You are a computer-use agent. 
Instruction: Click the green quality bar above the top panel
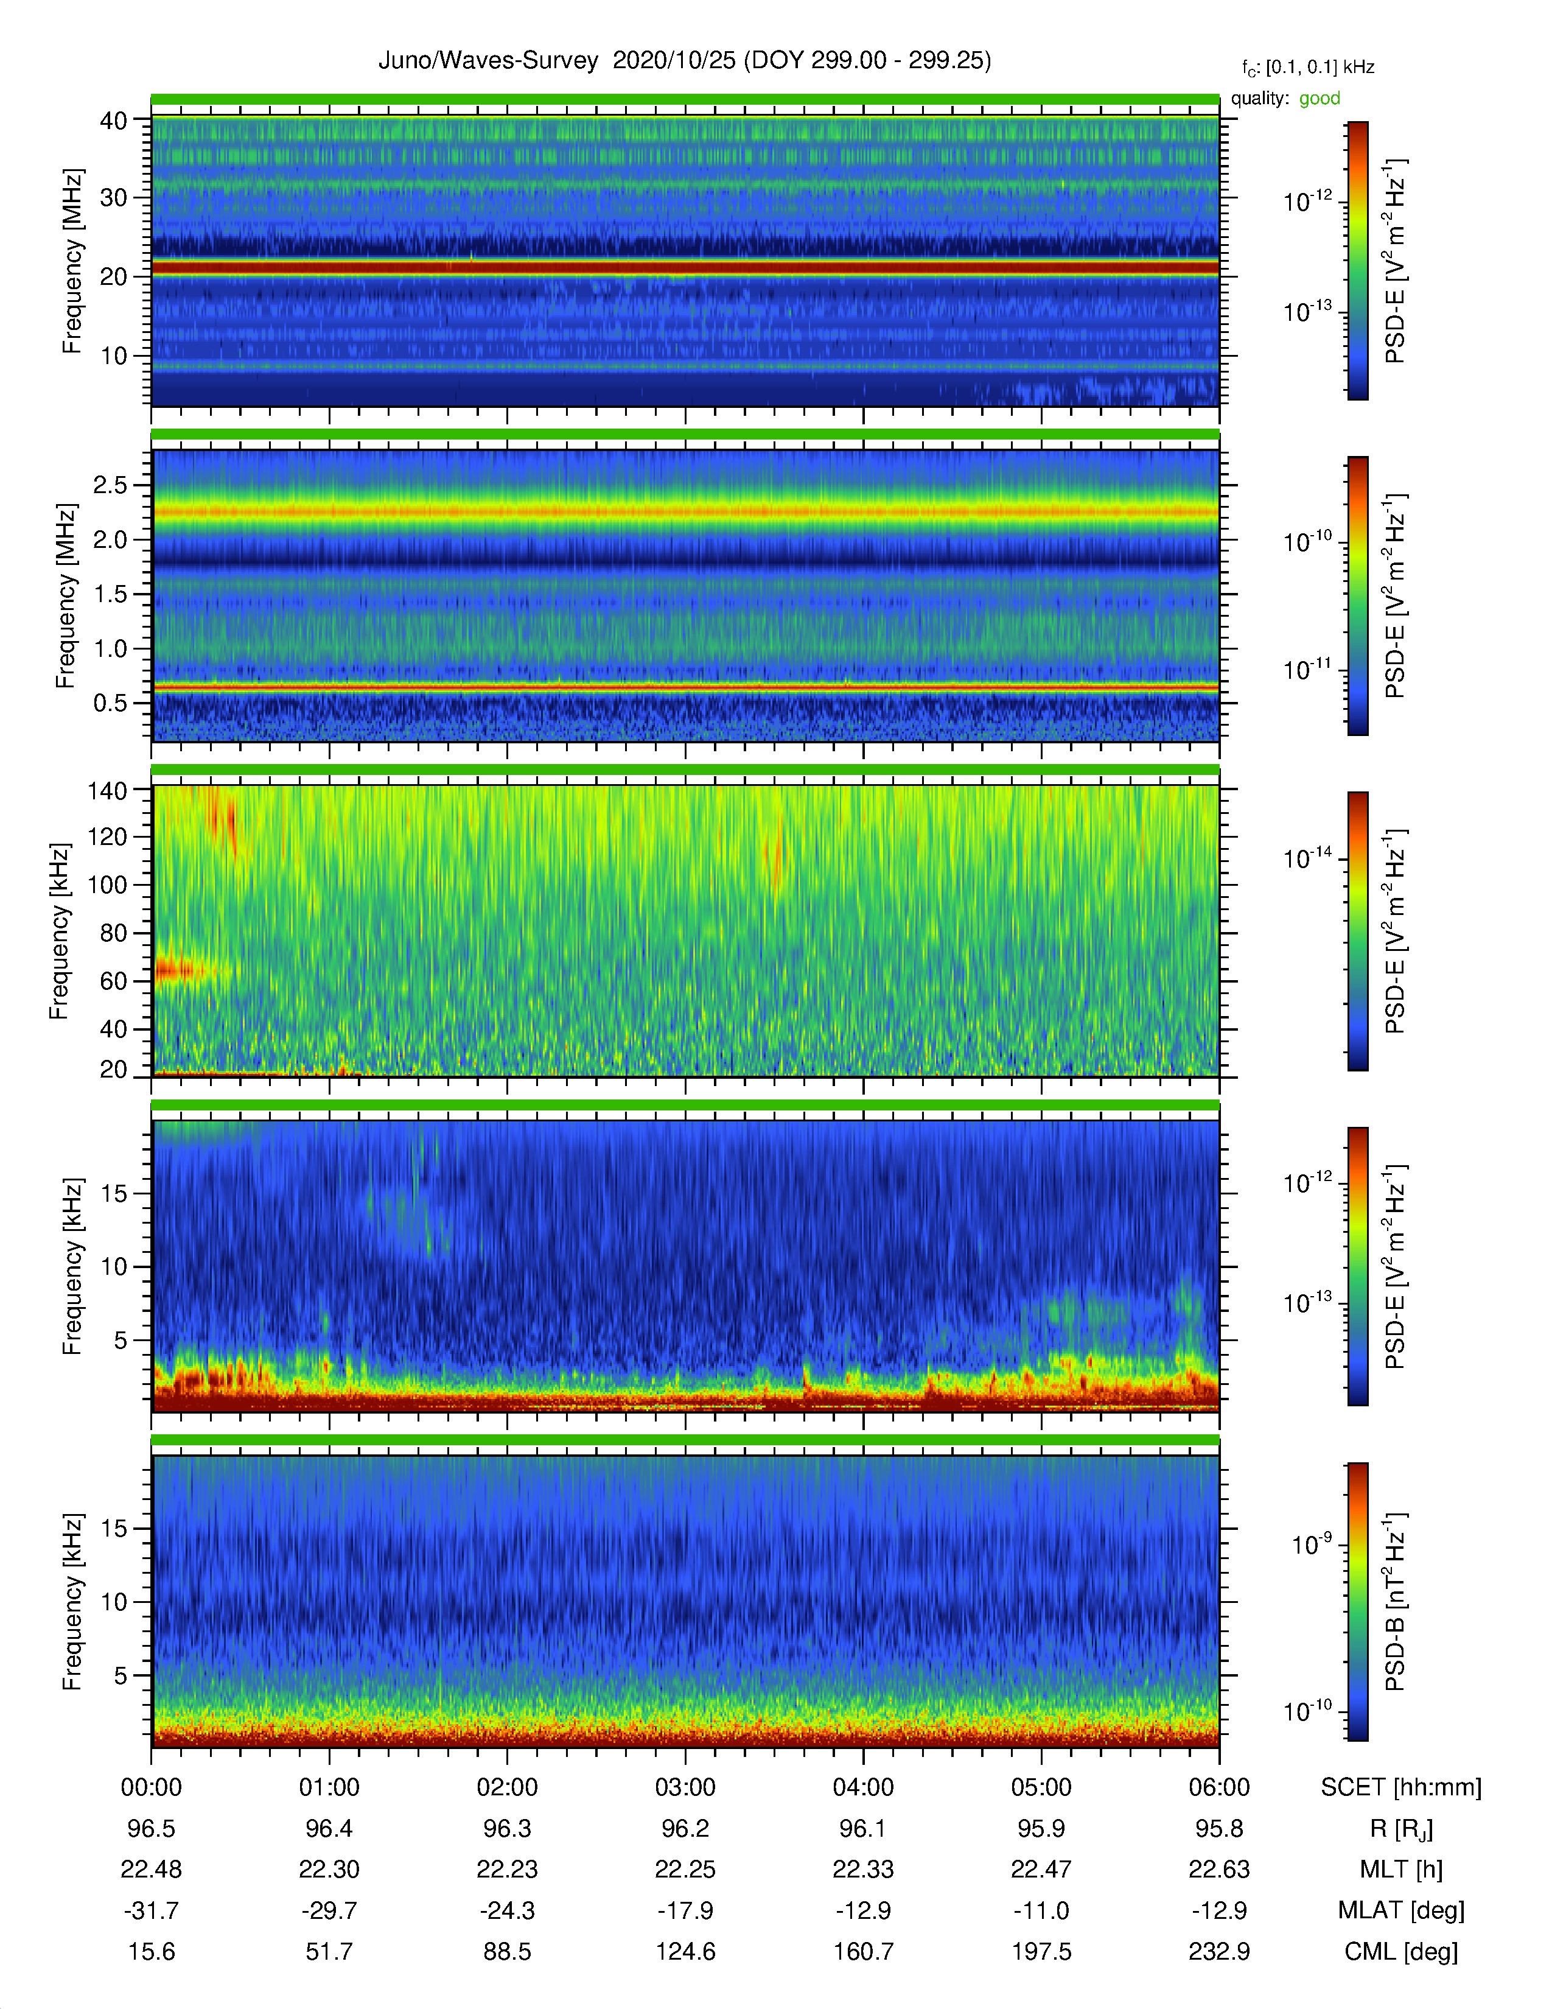(x=685, y=99)
